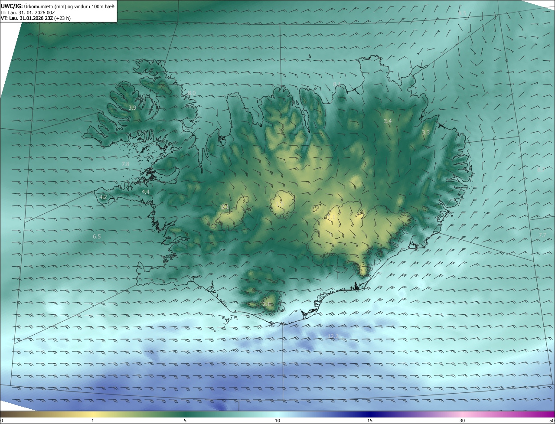Click the 2.8 value on the southern glacier

(x=266, y=305)
